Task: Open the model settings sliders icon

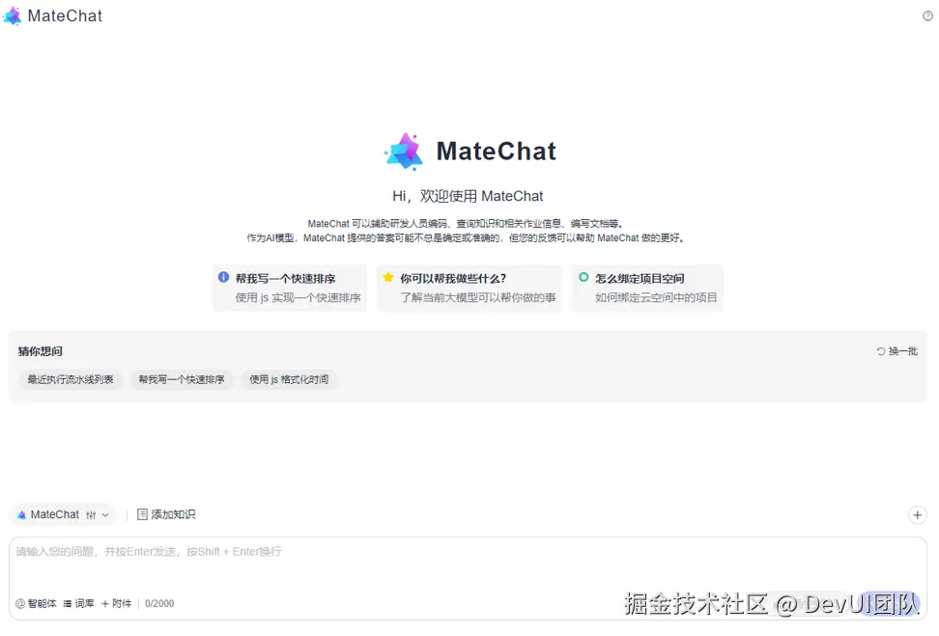Action: [x=91, y=514]
